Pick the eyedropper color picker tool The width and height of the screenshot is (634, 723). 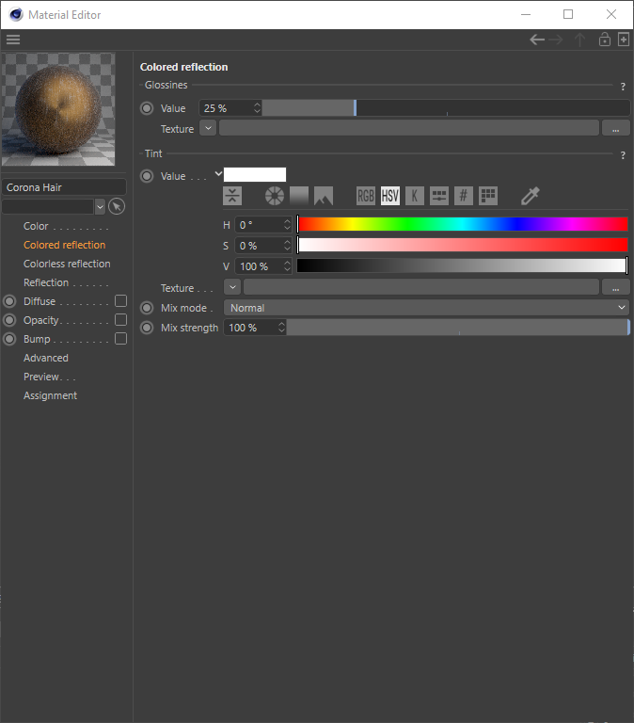(x=530, y=196)
